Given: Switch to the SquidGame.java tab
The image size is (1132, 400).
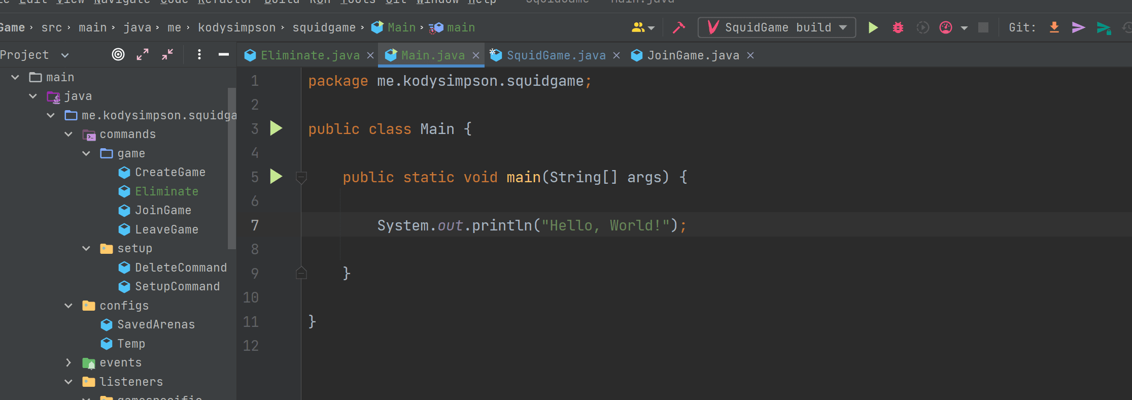Looking at the screenshot, I should click(x=556, y=55).
